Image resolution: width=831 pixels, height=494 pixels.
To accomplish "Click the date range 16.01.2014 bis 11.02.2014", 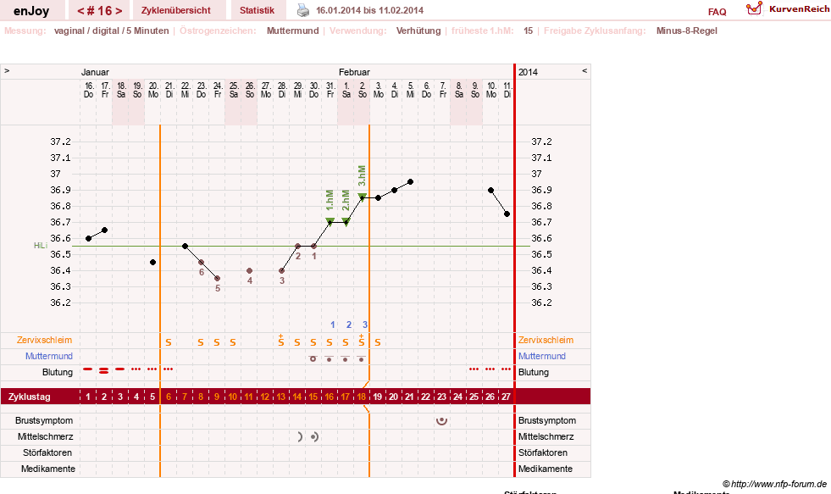I will pyautogui.click(x=369, y=10).
